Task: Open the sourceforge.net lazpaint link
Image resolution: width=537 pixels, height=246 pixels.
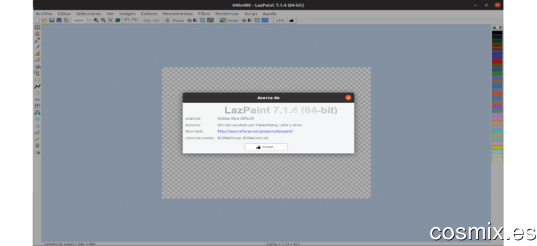Action: [x=255, y=131]
